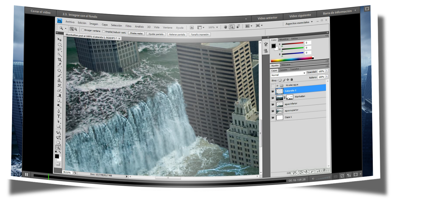Image resolution: width=422 pixels, height=199 pixels.
Task: Hide the agua inferior layer
Action: click(273, 105)
